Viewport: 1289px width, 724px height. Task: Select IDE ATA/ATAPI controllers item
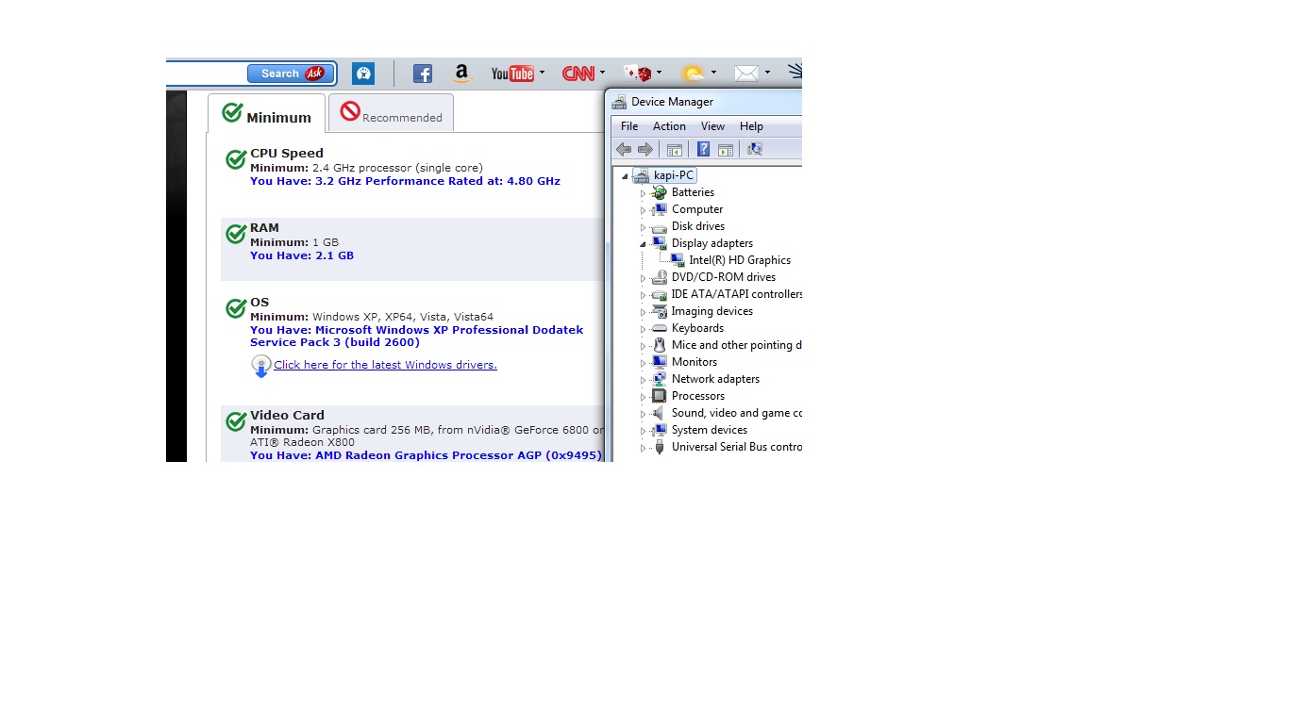[x=736, y=294]
